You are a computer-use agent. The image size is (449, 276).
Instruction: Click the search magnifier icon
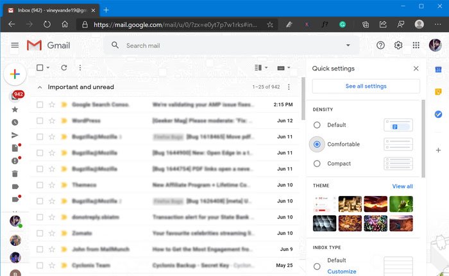tap(115, 45)
